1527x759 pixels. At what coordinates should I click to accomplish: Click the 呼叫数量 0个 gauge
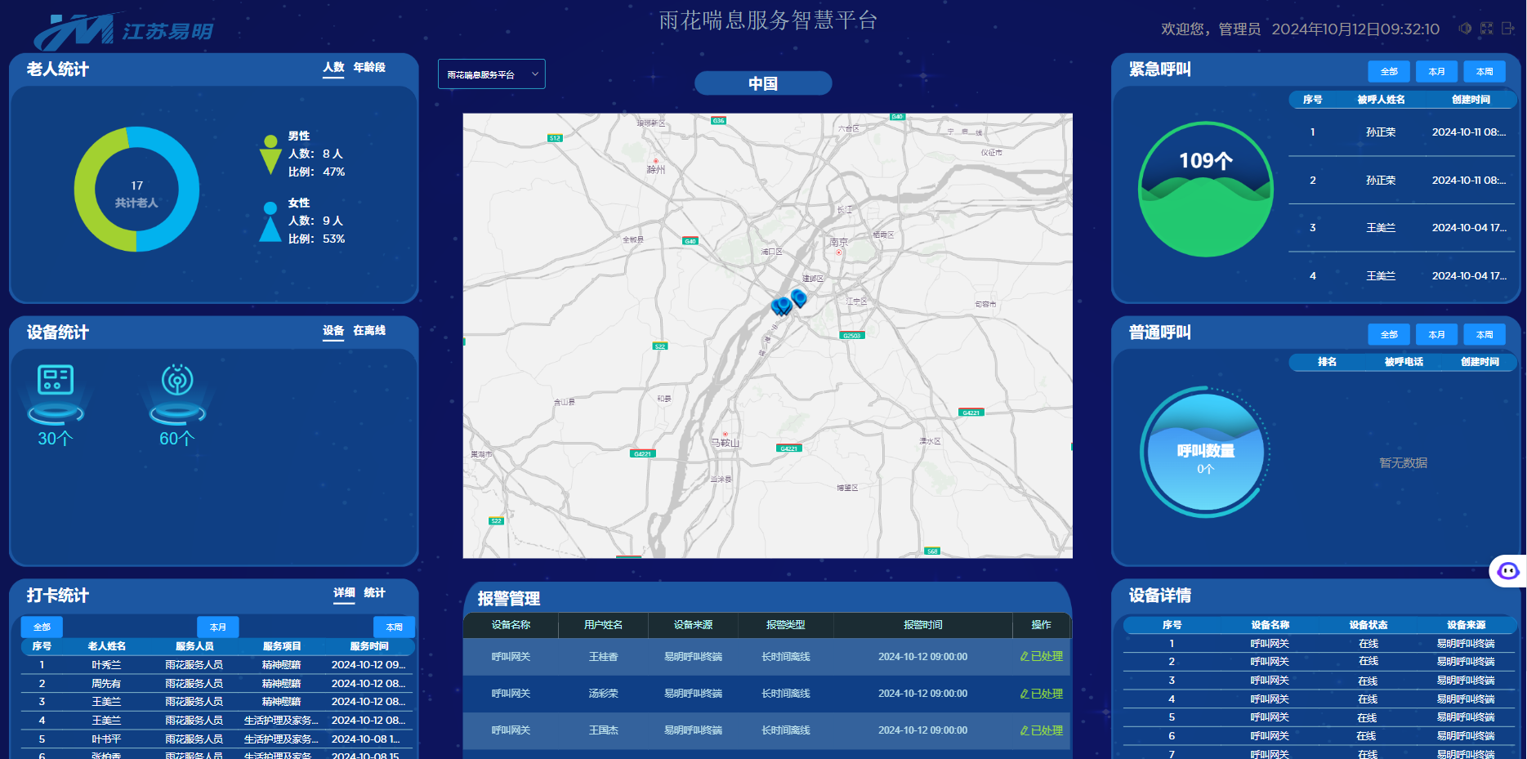click(1205, 452)
